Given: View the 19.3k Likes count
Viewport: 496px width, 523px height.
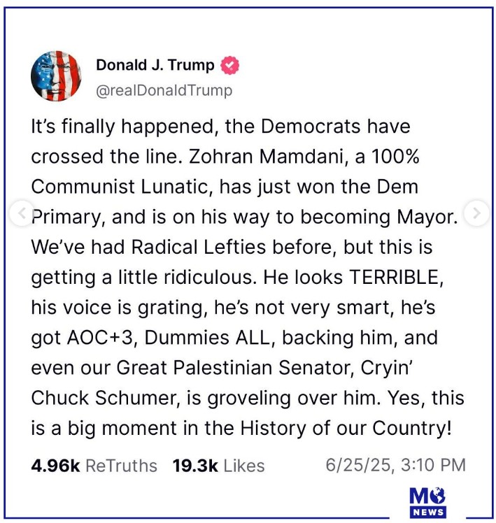Looking at the screenshot, I should 218,466.
